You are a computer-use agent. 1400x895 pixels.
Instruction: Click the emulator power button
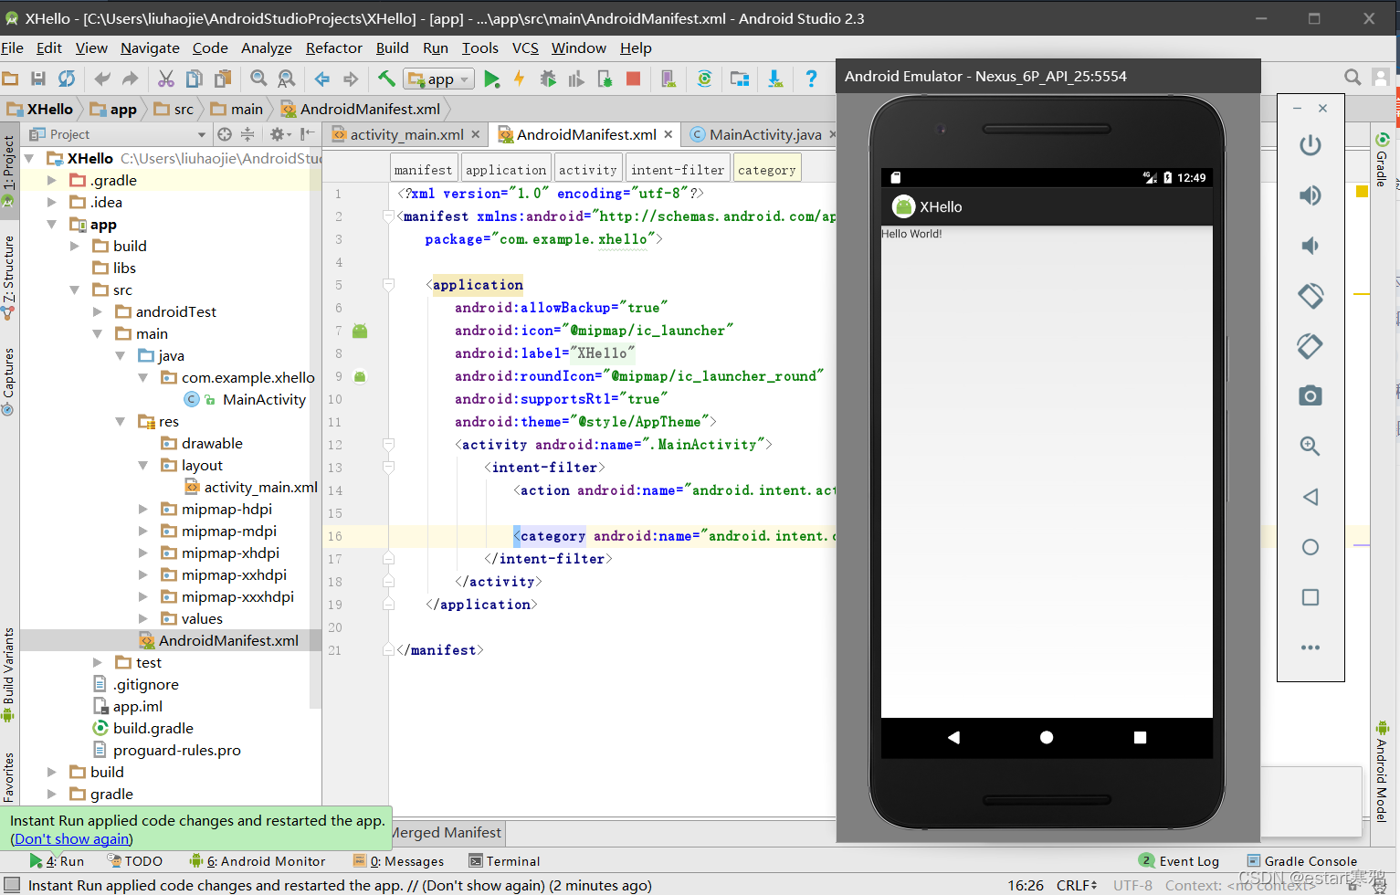1311,145
